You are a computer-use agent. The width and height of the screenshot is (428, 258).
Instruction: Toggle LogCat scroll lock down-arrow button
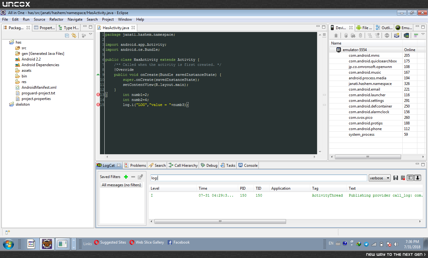point(417,178)
